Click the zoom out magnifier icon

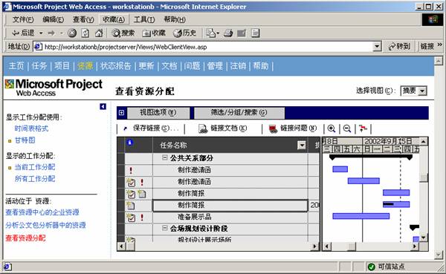[x=347, y=128]
